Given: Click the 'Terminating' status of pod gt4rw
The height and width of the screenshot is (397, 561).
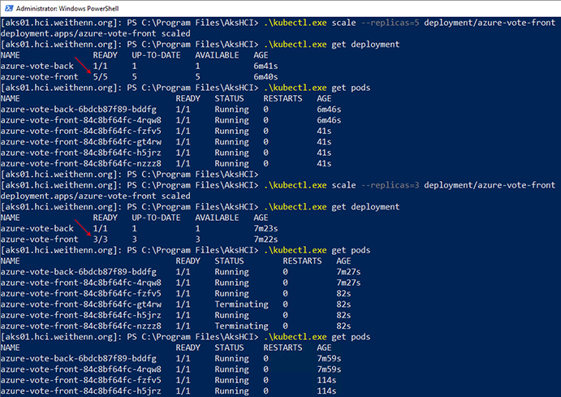Looking at the screenshot, I should click(241, 304).
